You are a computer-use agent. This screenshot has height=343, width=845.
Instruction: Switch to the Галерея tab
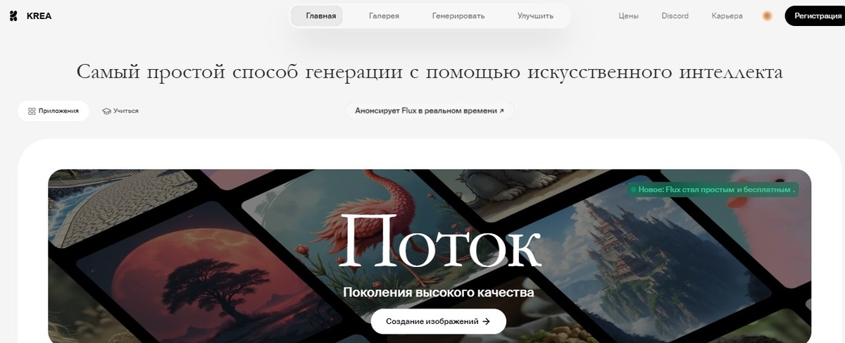click(384, 15)
